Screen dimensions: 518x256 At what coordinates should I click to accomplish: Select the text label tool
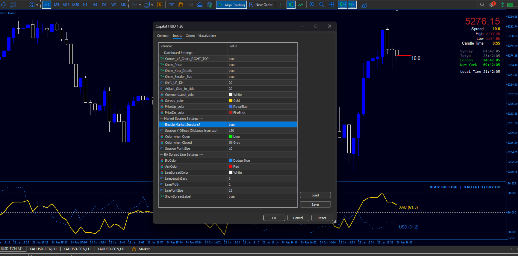23,5
